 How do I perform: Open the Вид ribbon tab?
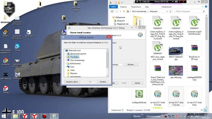point(147,7)
